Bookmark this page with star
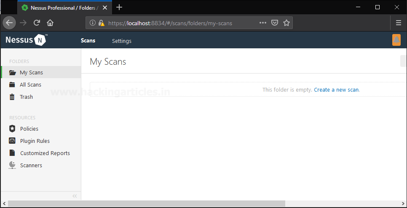The width and height of the screenshot is (407, 208). [x=287, y=23]
